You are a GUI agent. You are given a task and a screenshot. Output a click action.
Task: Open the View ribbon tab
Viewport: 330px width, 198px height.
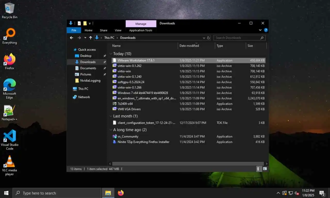pos(118,30)
